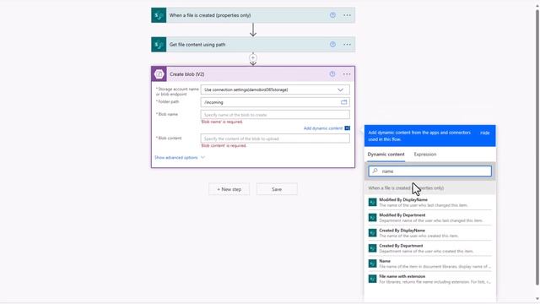This screenshot has height=304, width=540.
Task: Open help for Create blob (V2) action
Action: pos(332,74)
